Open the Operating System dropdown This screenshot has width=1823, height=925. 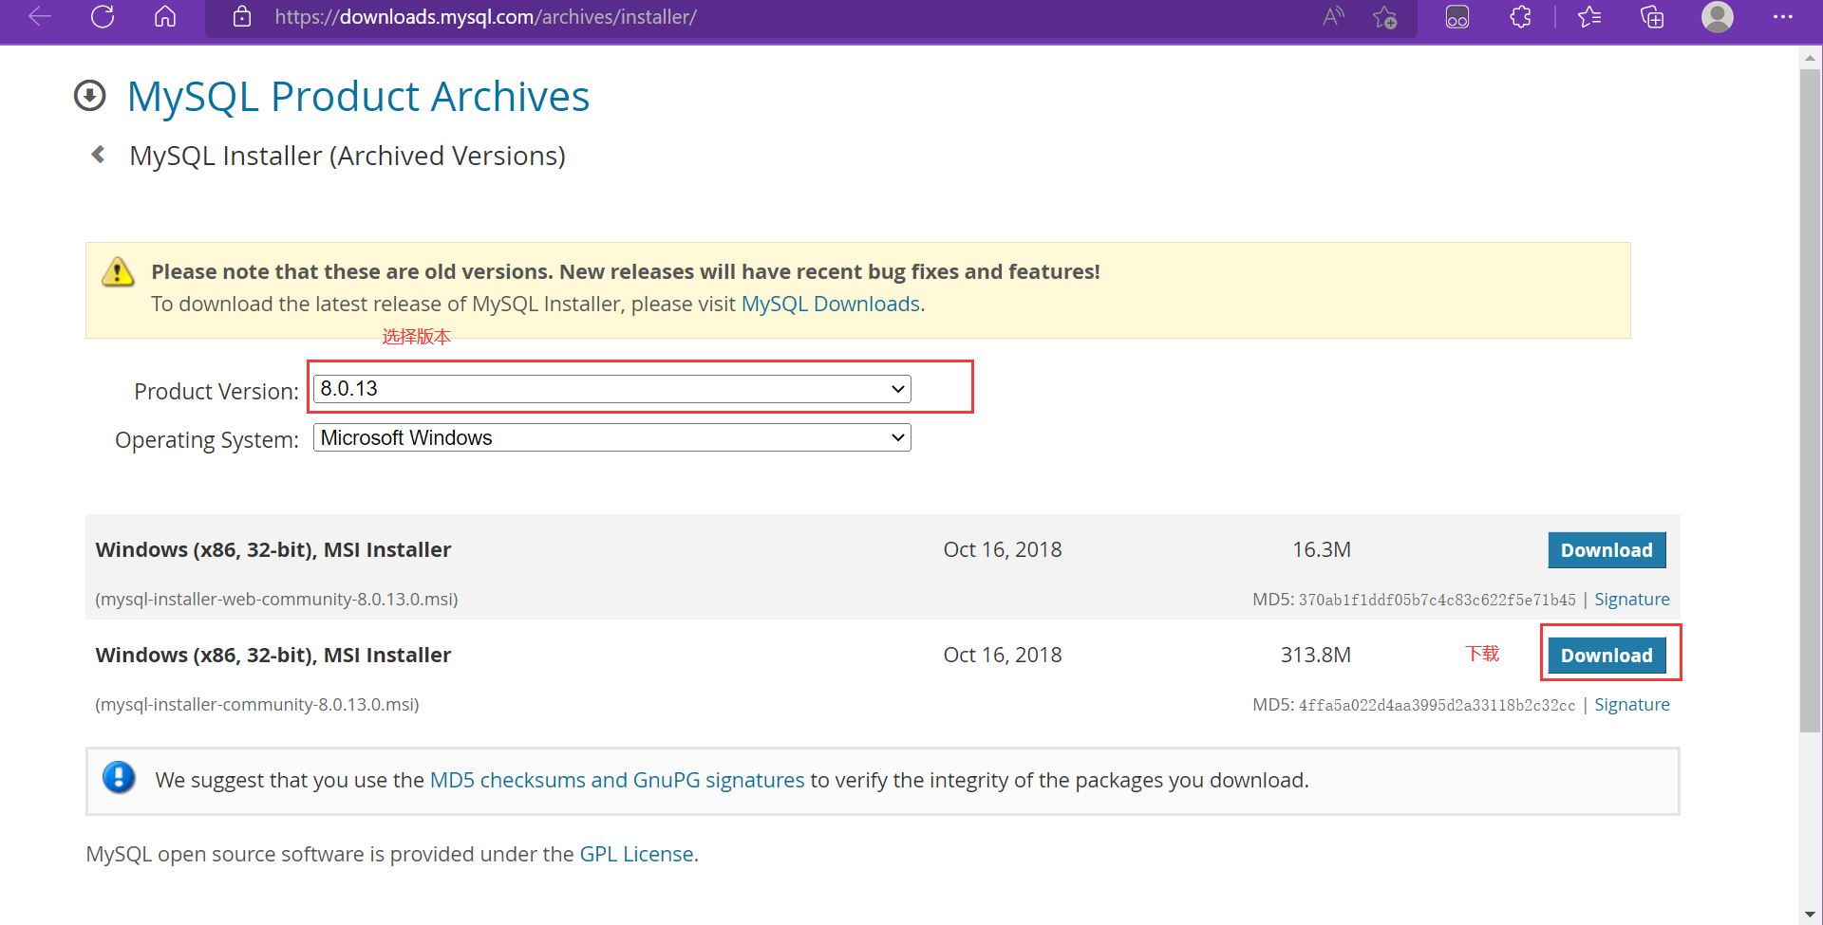612,437
